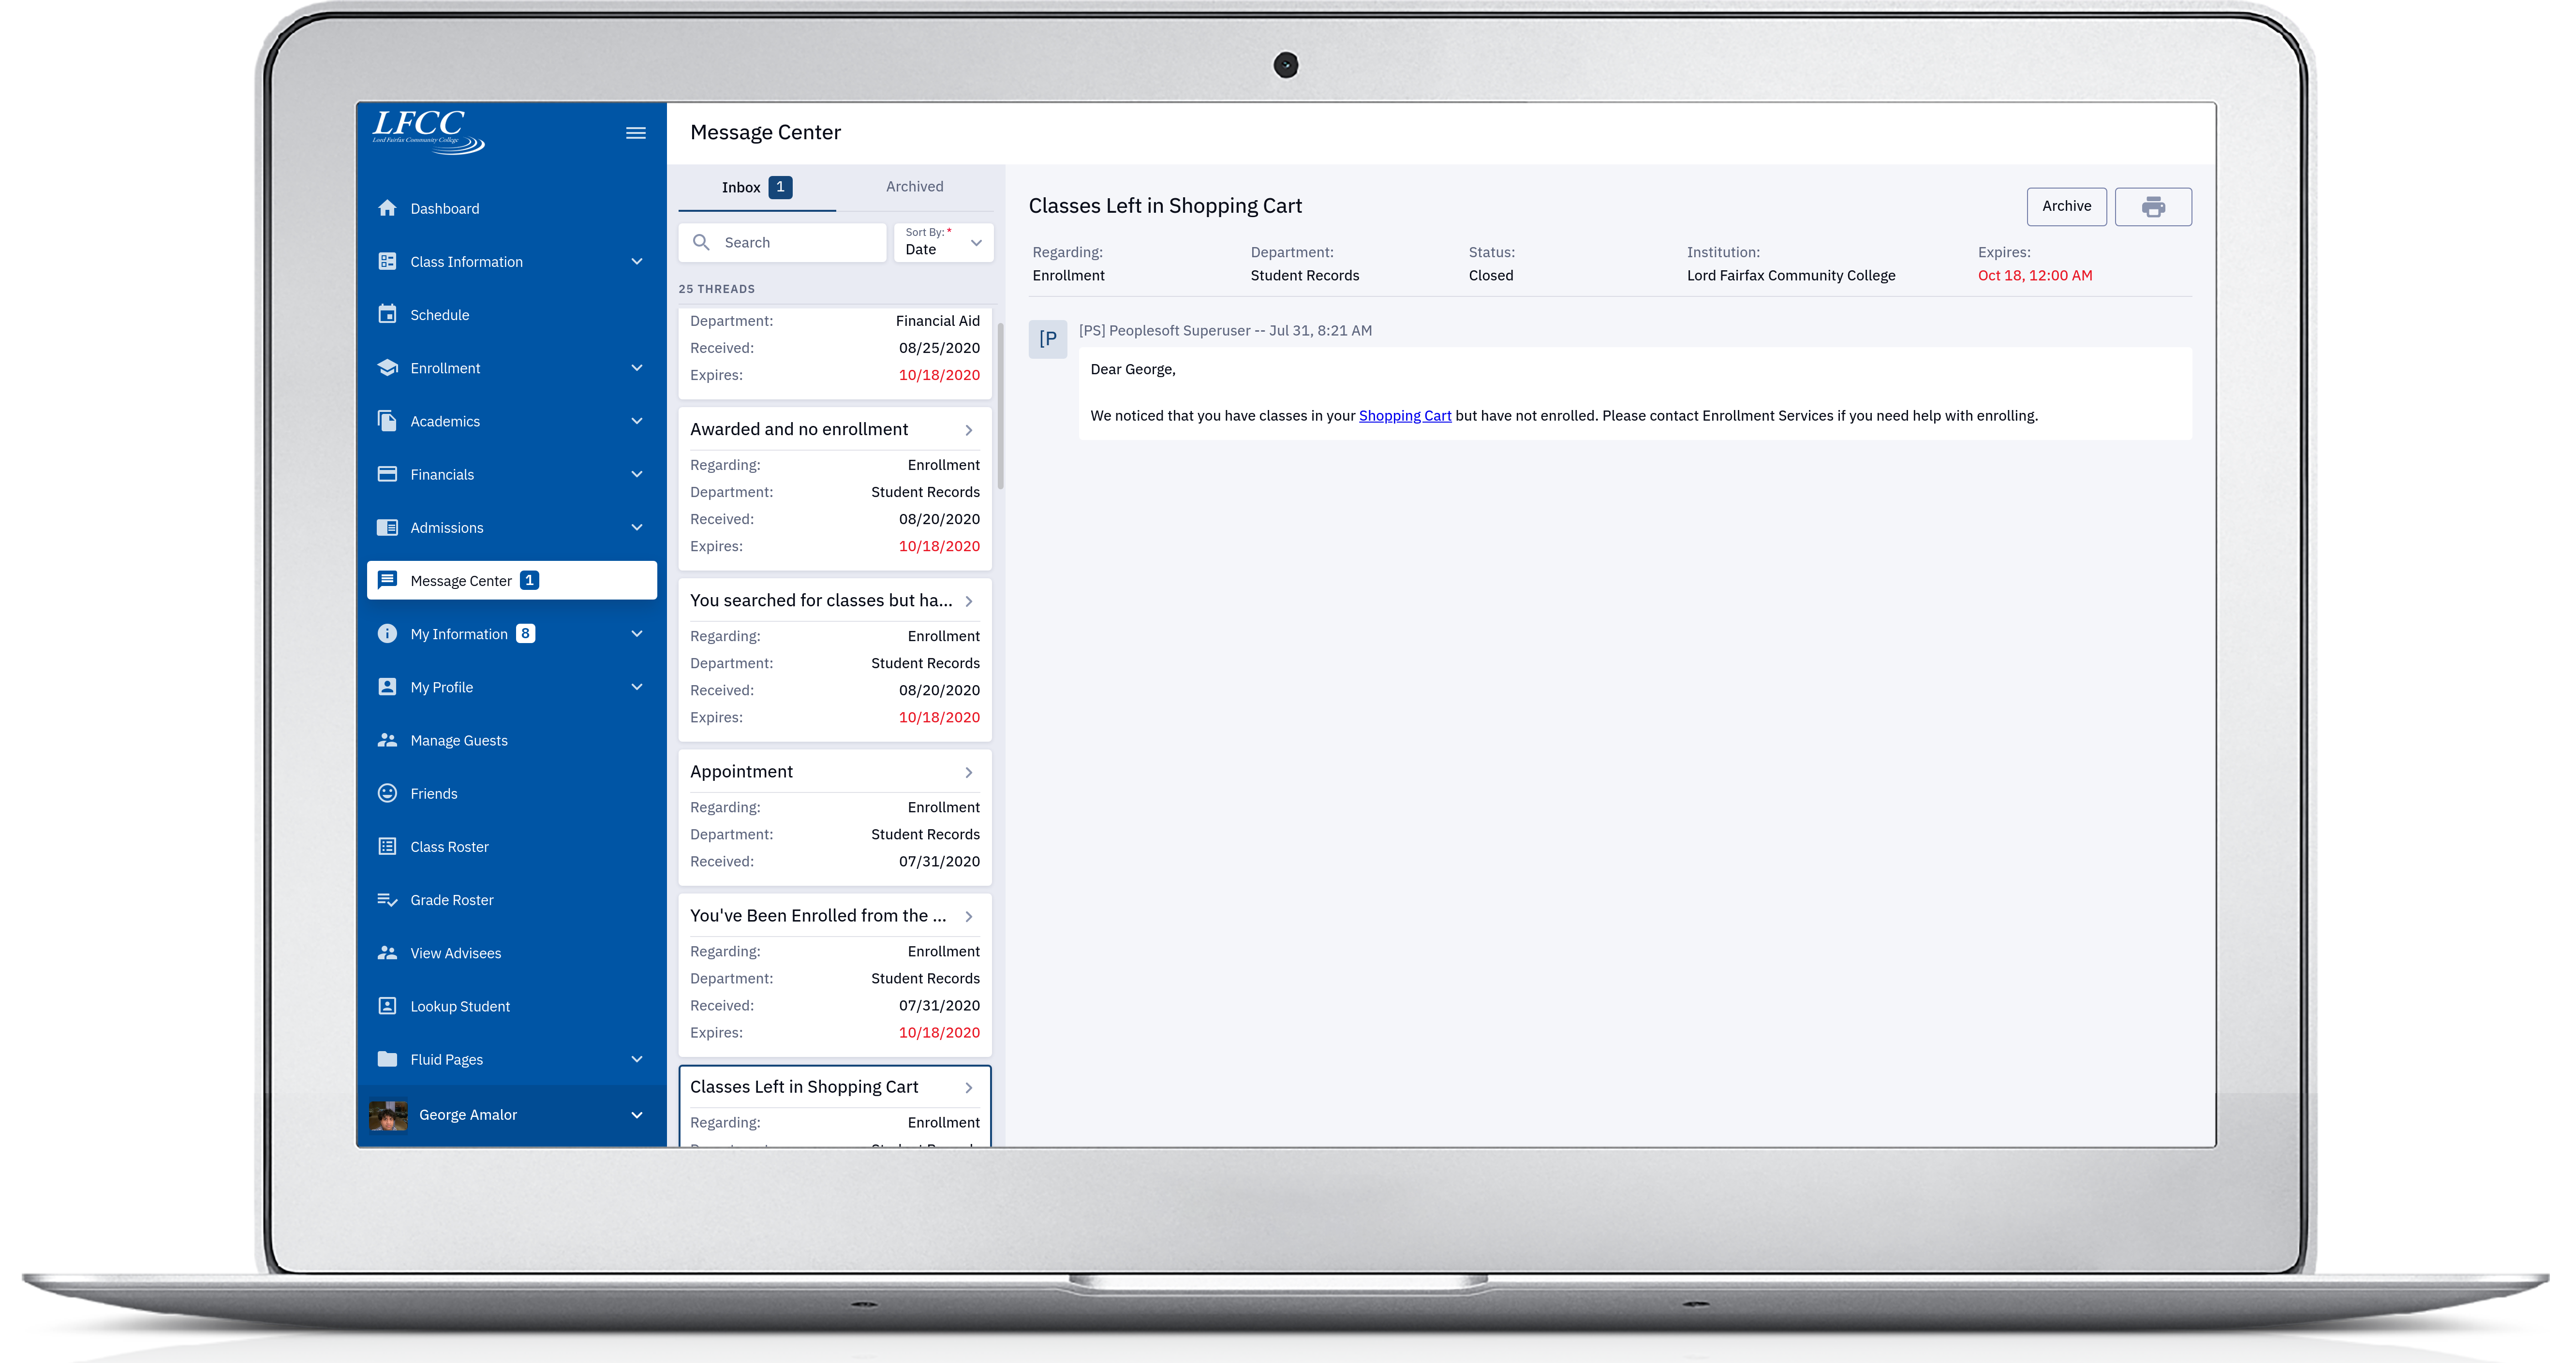Click the Admissions sidebar icon

(x=387, y=527)
